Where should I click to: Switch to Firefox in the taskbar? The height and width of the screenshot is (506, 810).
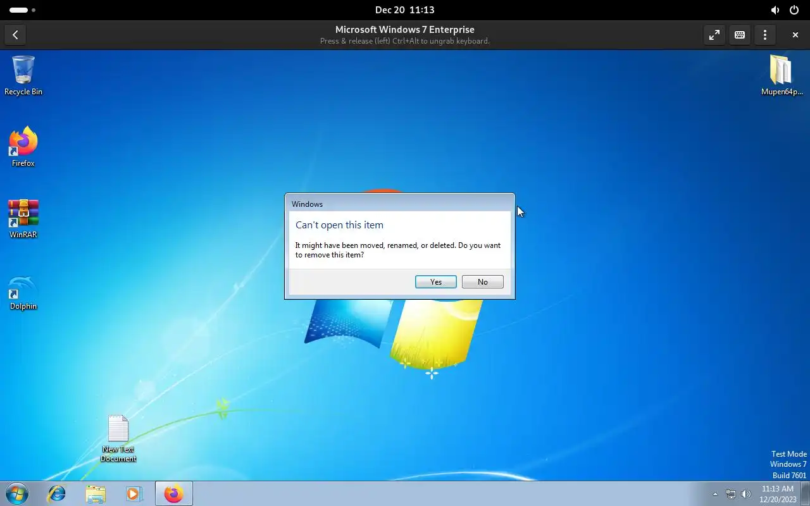point(173,493)
